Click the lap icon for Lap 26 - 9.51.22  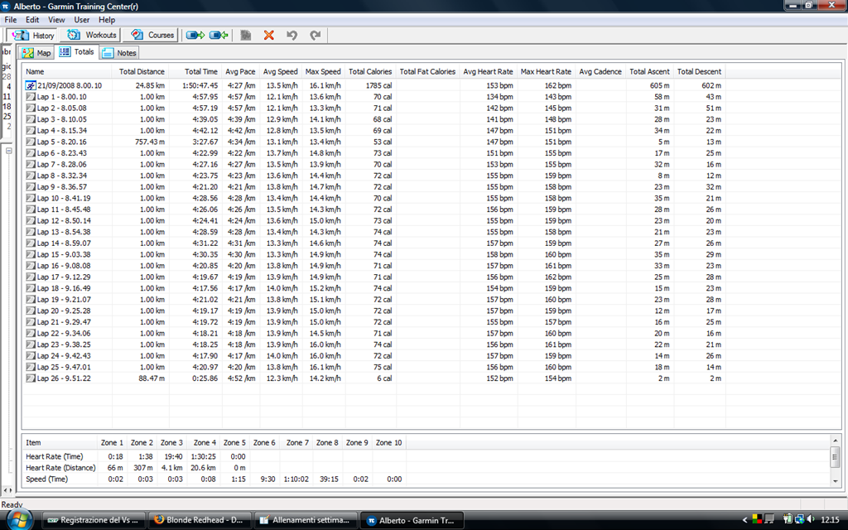[x=31, y=378]
